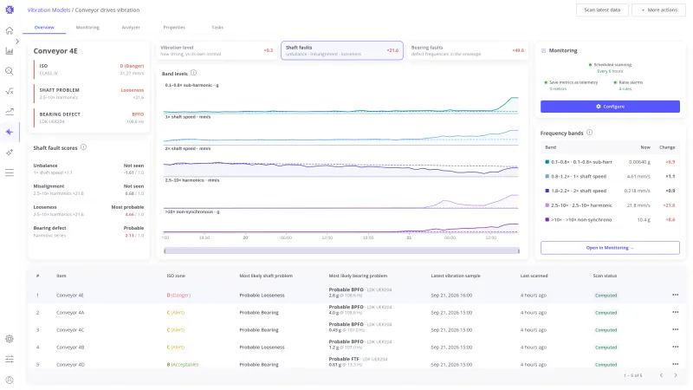Open the square-root calculations sidebar icon

(x=10, y=91)
